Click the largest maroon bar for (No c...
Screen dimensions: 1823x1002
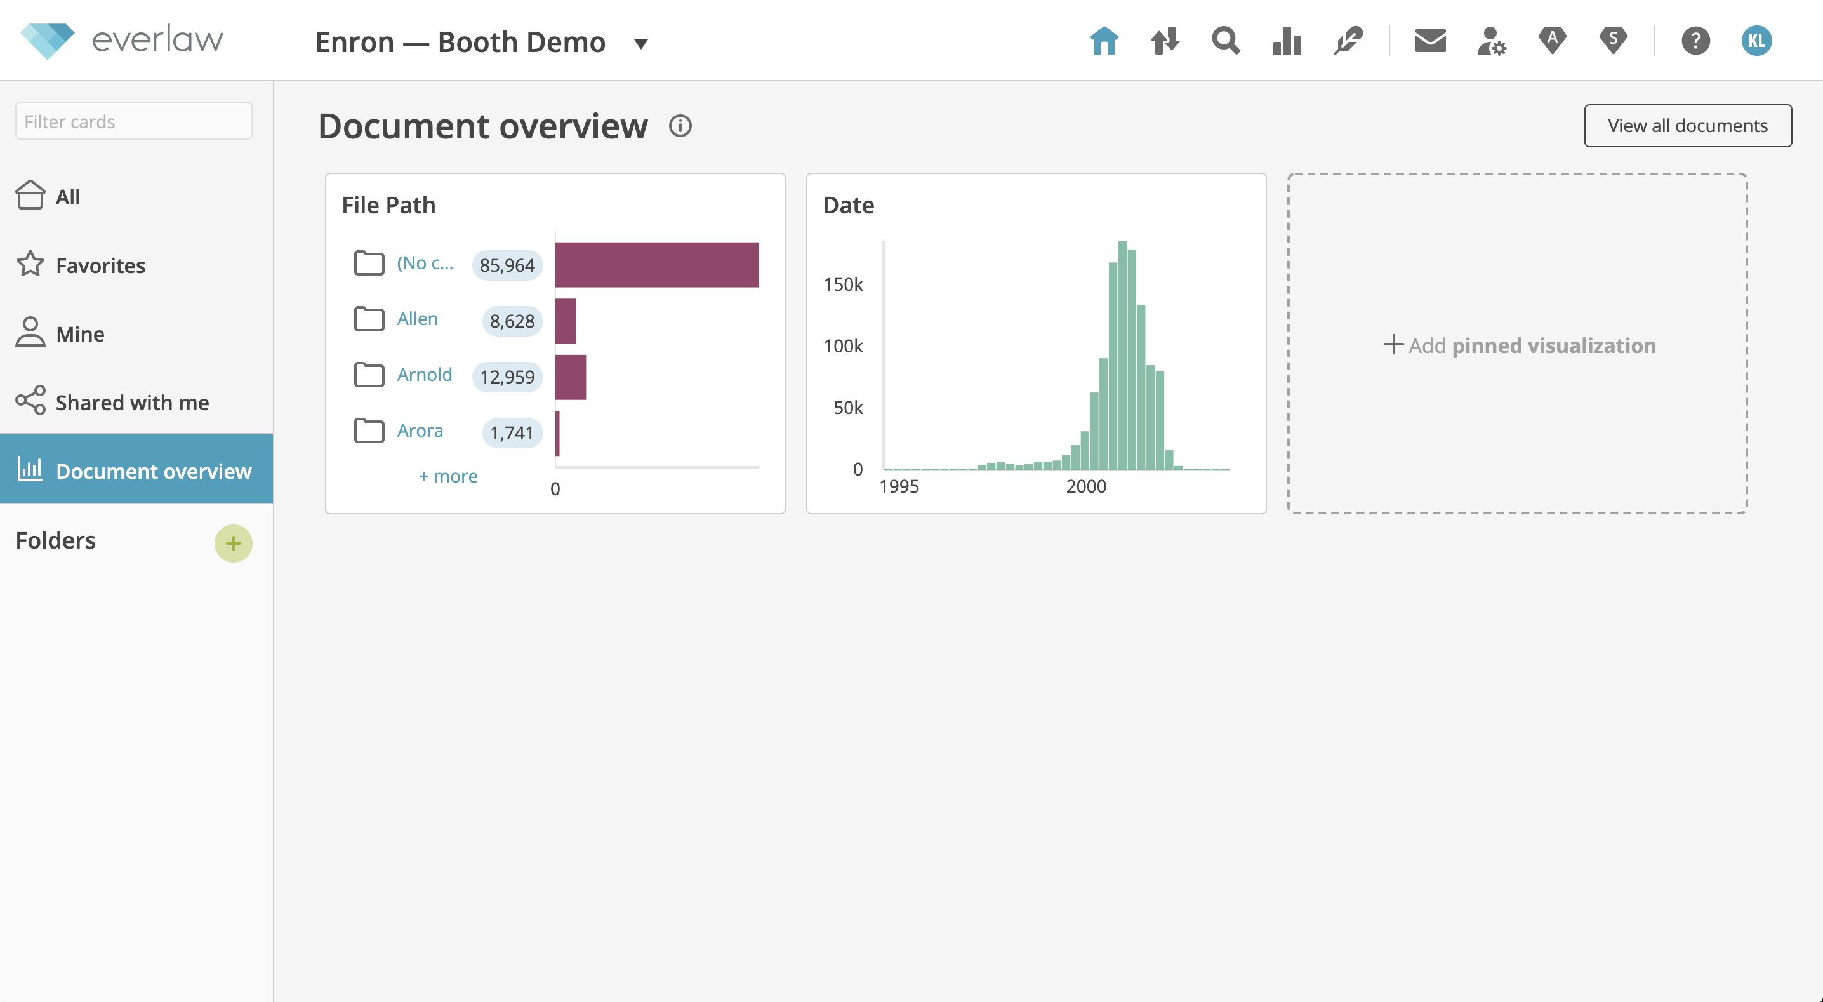pos(657,265)
